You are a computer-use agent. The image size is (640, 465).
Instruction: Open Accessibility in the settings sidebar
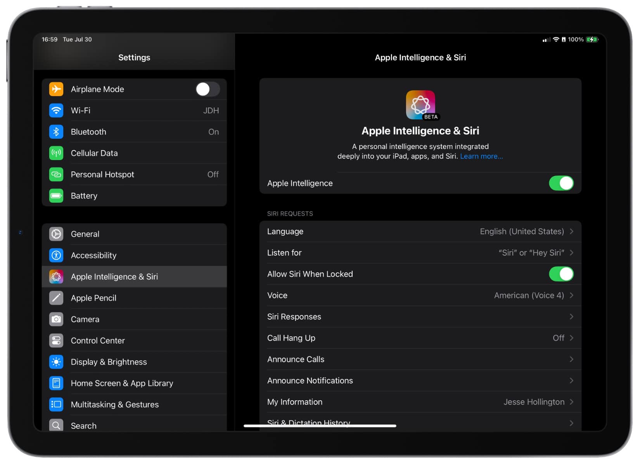click(x=93, y=255)
